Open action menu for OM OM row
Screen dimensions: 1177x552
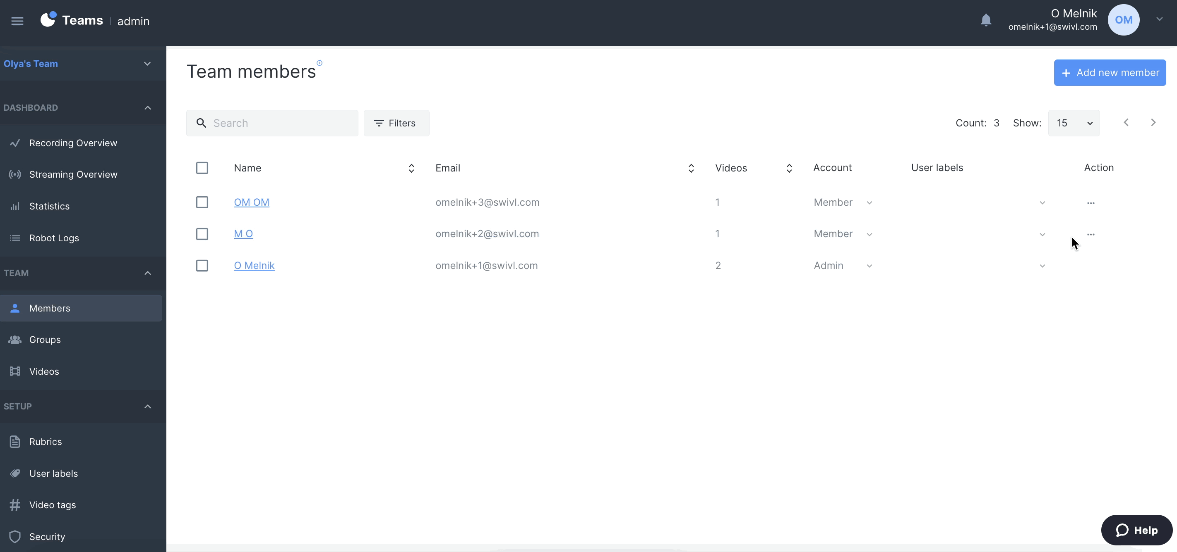tap(1090, 203)
